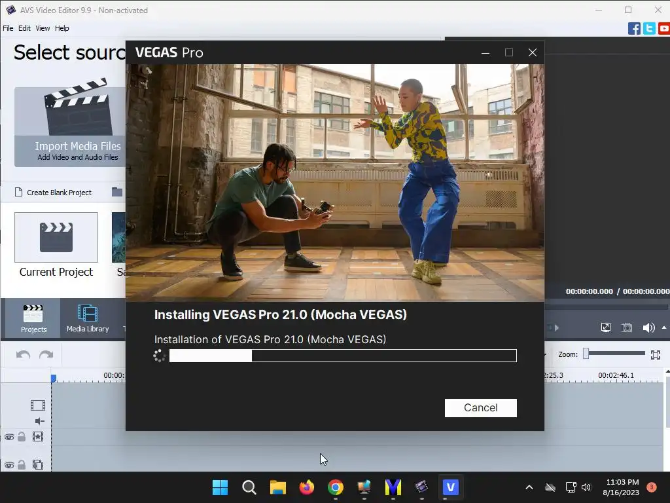Switch to the Media Library tab
Image resolution: width=670 pixels, height=503 pixels.
click(88, 318)
